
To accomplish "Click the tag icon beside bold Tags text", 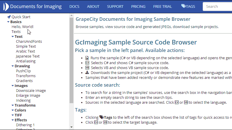I will [x=101, y=117].
